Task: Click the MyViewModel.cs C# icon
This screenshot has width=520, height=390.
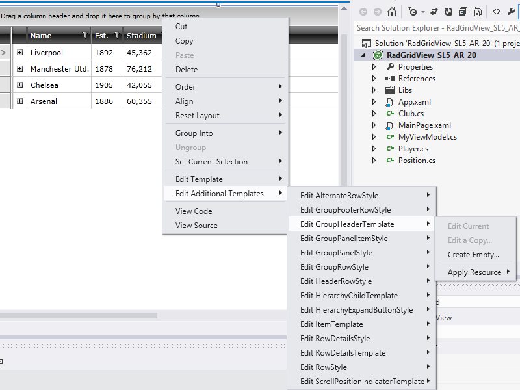Action: tap(390, 136)
